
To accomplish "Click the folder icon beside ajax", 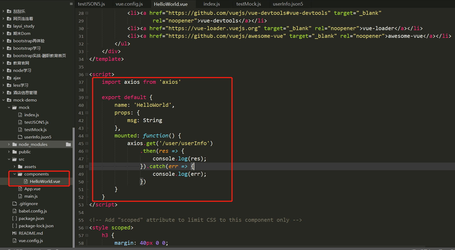I will [9, 78].
